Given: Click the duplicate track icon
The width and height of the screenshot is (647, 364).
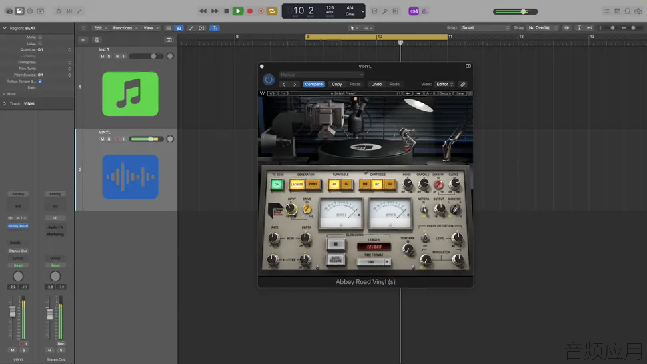Looking at the screenshot, I should coord(97,40).
